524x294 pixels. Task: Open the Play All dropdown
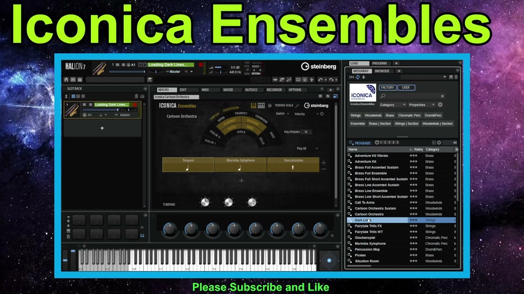pos(307,149)
